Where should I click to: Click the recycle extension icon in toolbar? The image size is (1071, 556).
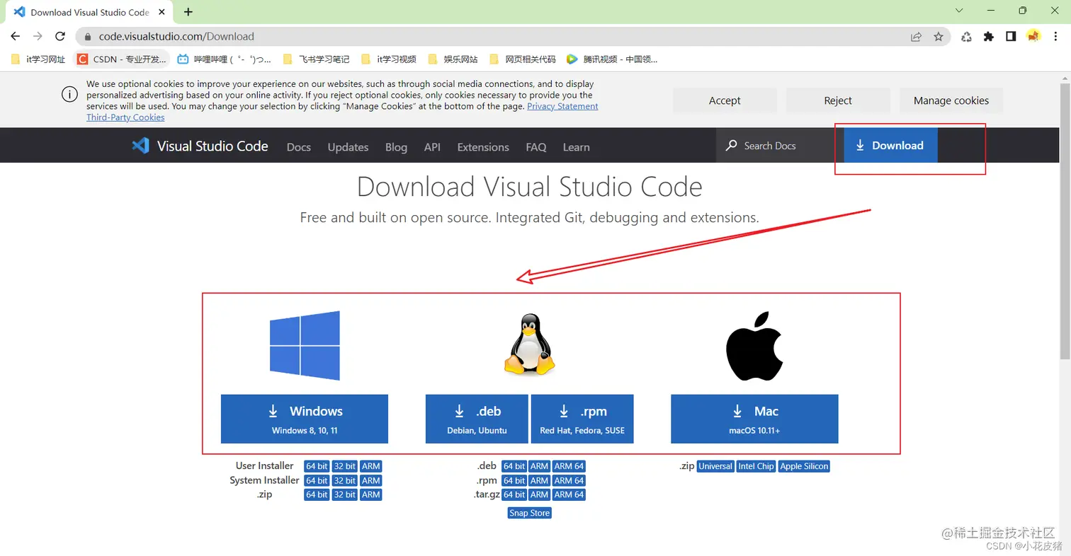tap(966, 36)
